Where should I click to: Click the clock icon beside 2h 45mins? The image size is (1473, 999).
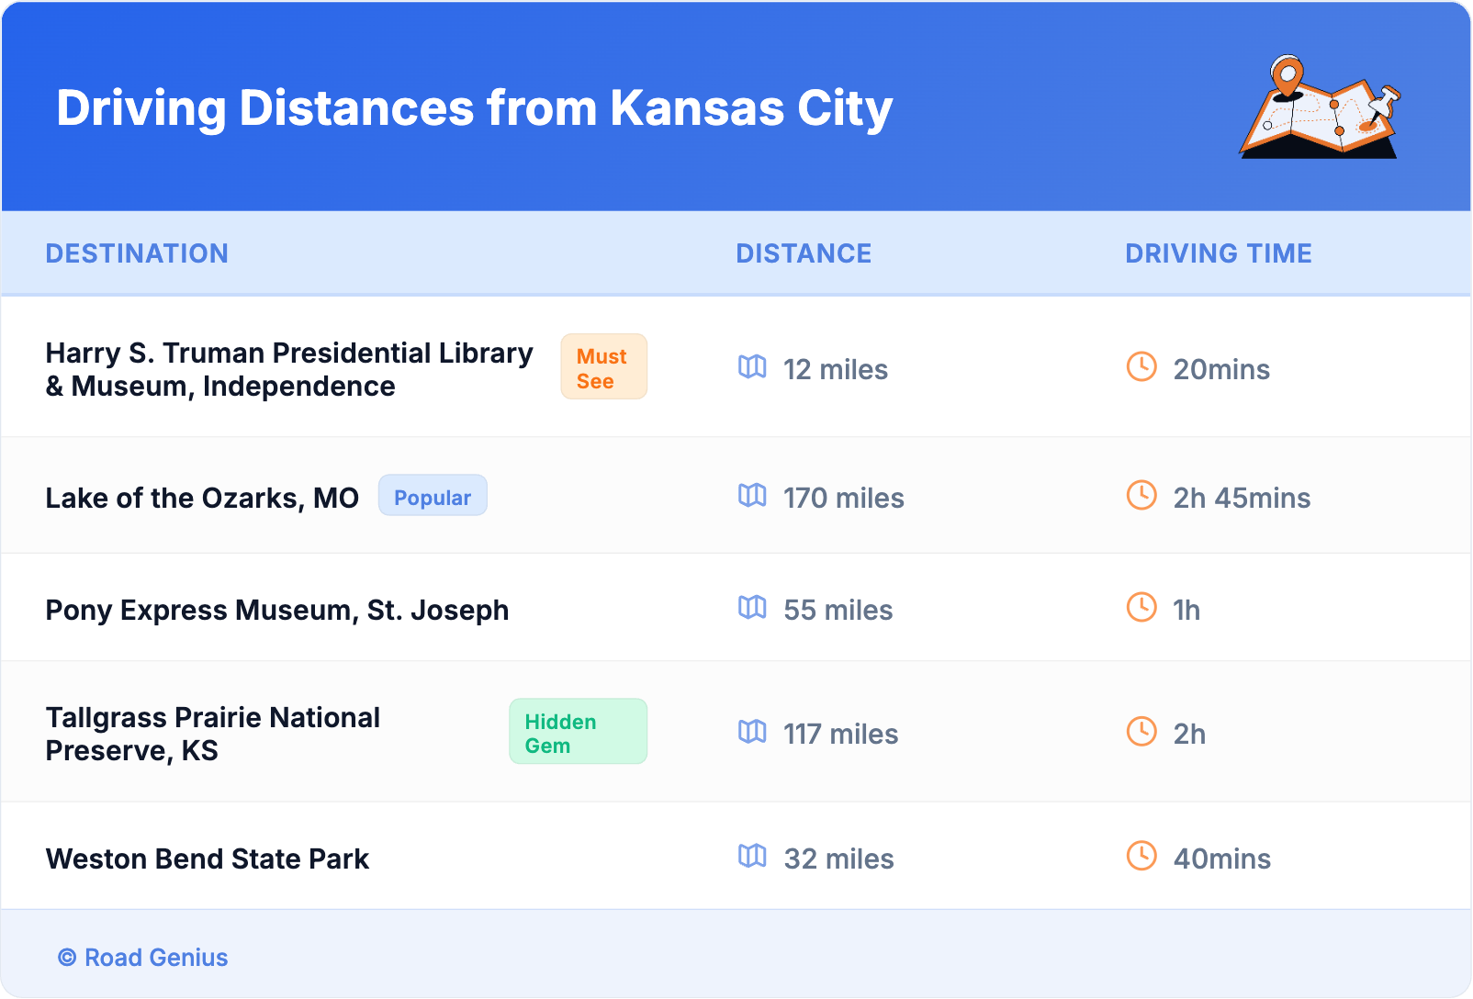tap(1141, 496)
